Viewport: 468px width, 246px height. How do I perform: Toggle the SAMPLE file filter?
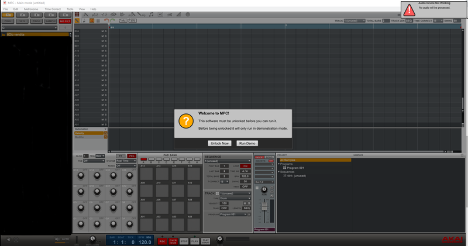click(50, 21)
